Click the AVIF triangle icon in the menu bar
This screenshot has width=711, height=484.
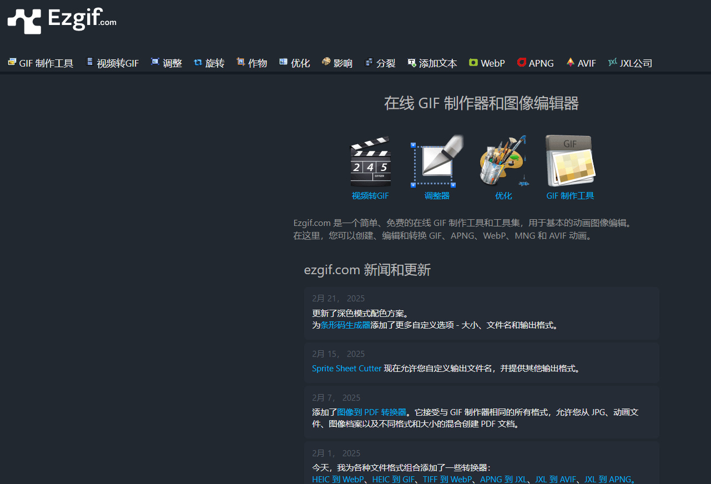[x=570, y=62]
